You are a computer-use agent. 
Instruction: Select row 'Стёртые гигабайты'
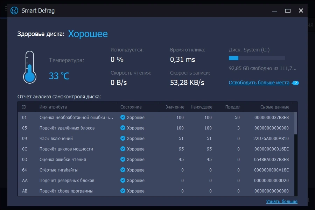click(x=156, y=170)
